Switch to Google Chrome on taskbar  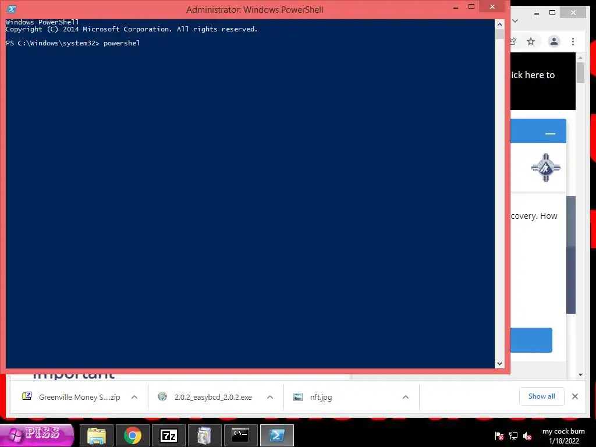click(x=133, y=435)
